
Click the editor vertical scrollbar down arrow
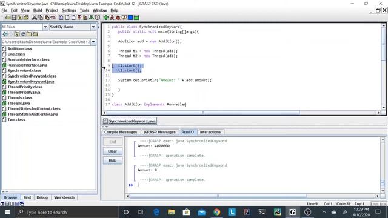(384, 108)
